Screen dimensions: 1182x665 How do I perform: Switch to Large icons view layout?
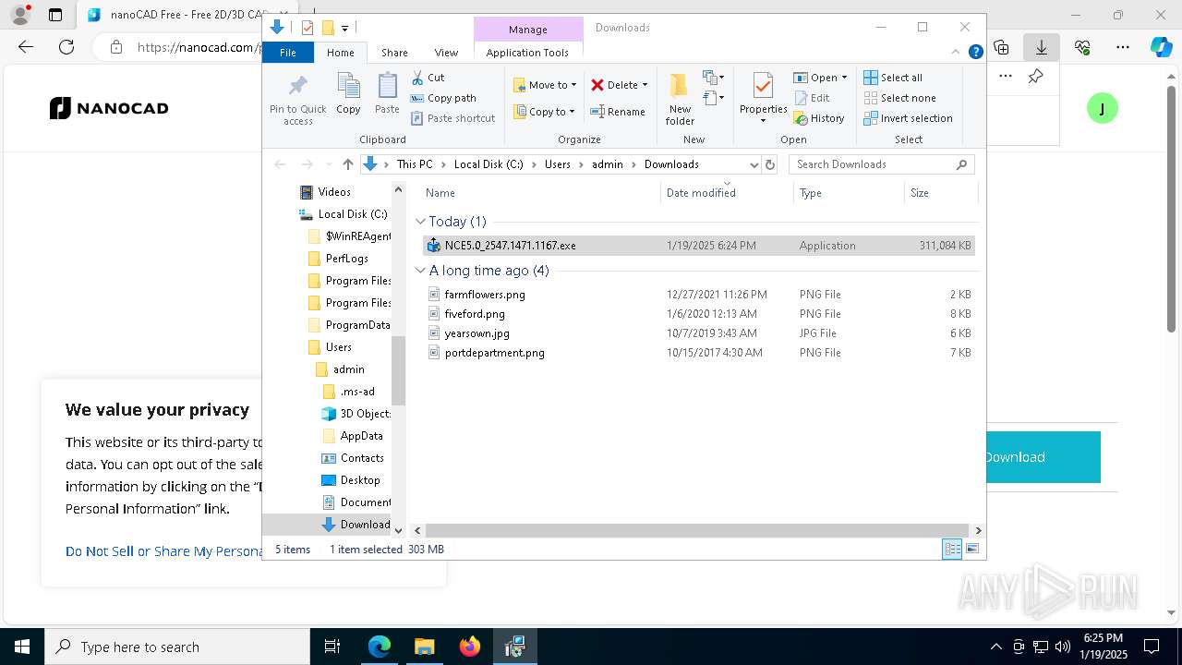pos(972,549)
